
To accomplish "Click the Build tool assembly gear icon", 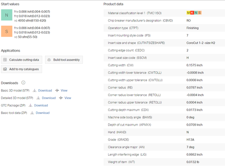I will click(49, 60).
